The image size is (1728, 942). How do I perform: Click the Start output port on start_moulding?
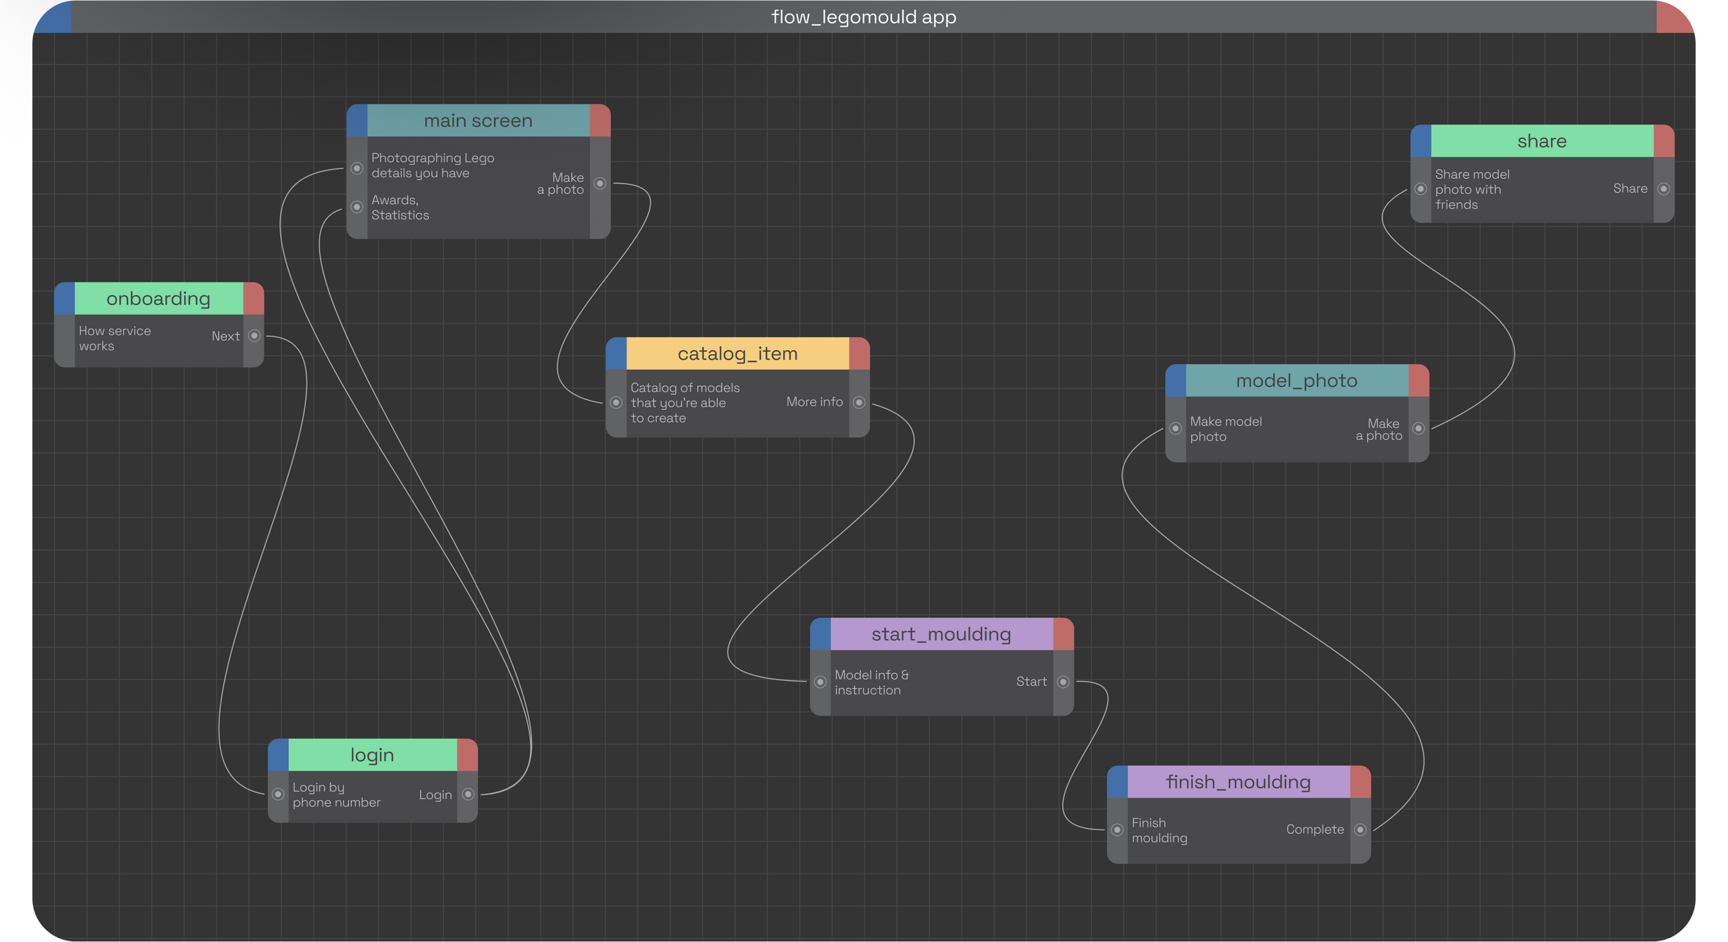1063,682
